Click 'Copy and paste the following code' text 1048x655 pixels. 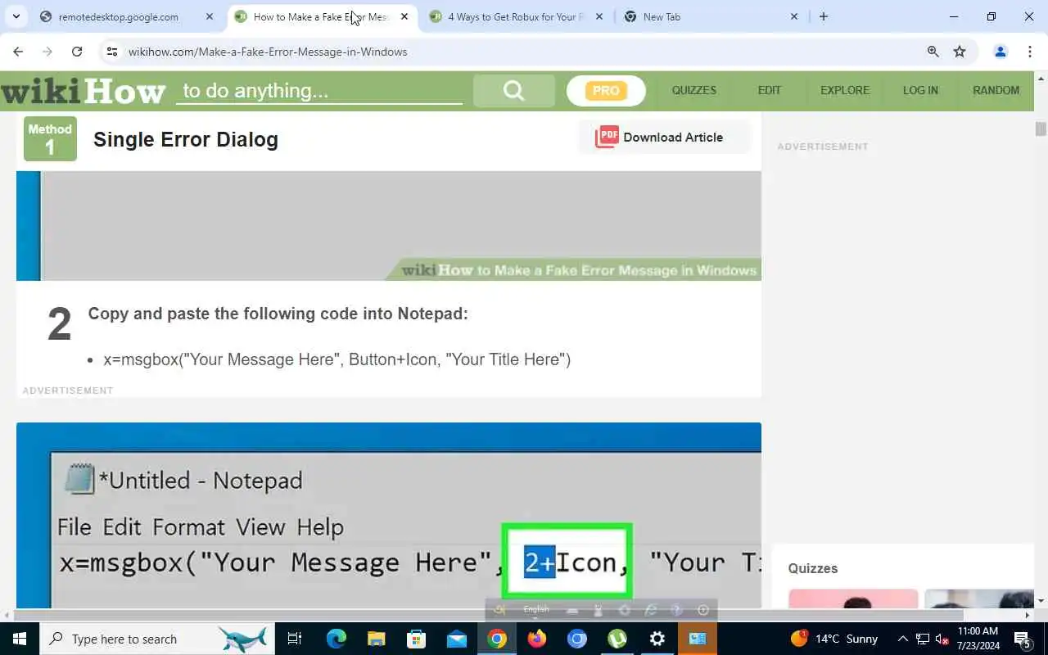click(278, 314)
